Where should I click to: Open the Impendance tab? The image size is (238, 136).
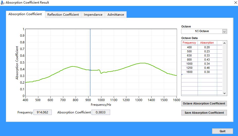click(93, 15)
